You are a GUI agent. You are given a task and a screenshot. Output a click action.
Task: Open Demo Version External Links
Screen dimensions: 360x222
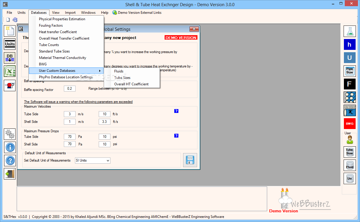[137, 13]
